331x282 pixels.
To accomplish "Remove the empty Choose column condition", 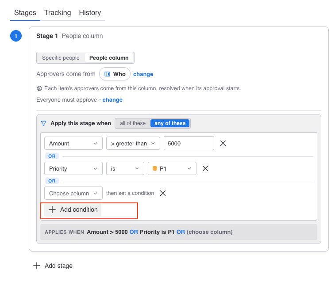I will pos(163,193).
